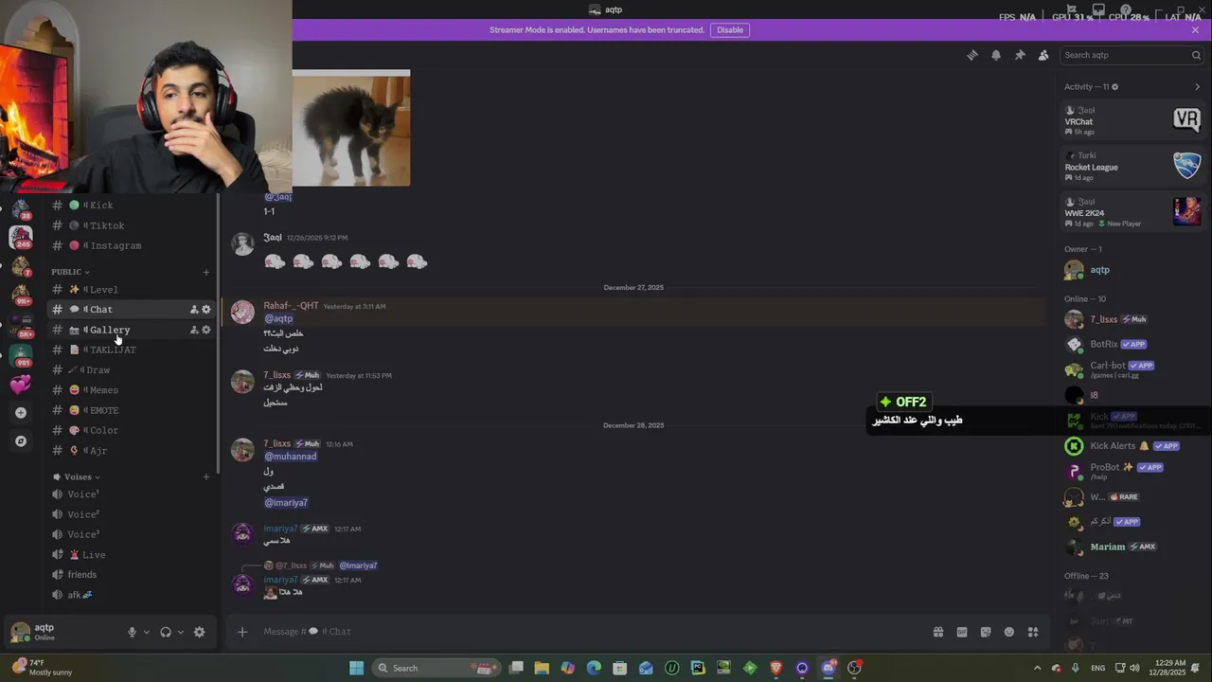Viewport: 1212px width, 682px height.
Task: Open the Threads icon in channel header
Action: pos(971,55)
